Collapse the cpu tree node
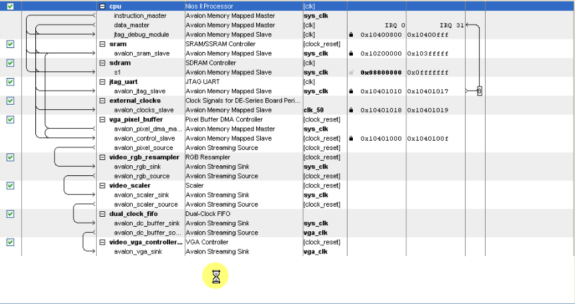Viewport: 575px width, 304px height. 103,6
